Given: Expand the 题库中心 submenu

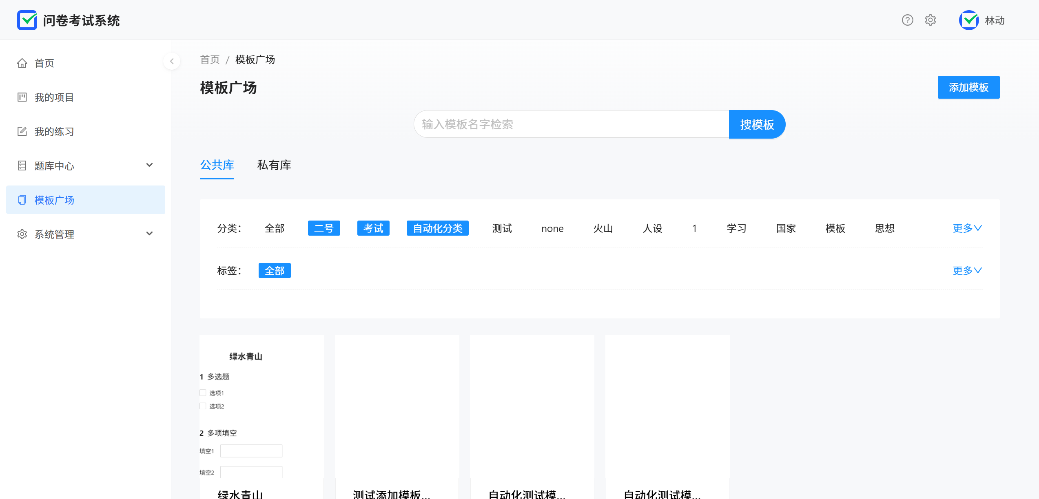Looking at the screenshot, I should click(x=149, y=165).
